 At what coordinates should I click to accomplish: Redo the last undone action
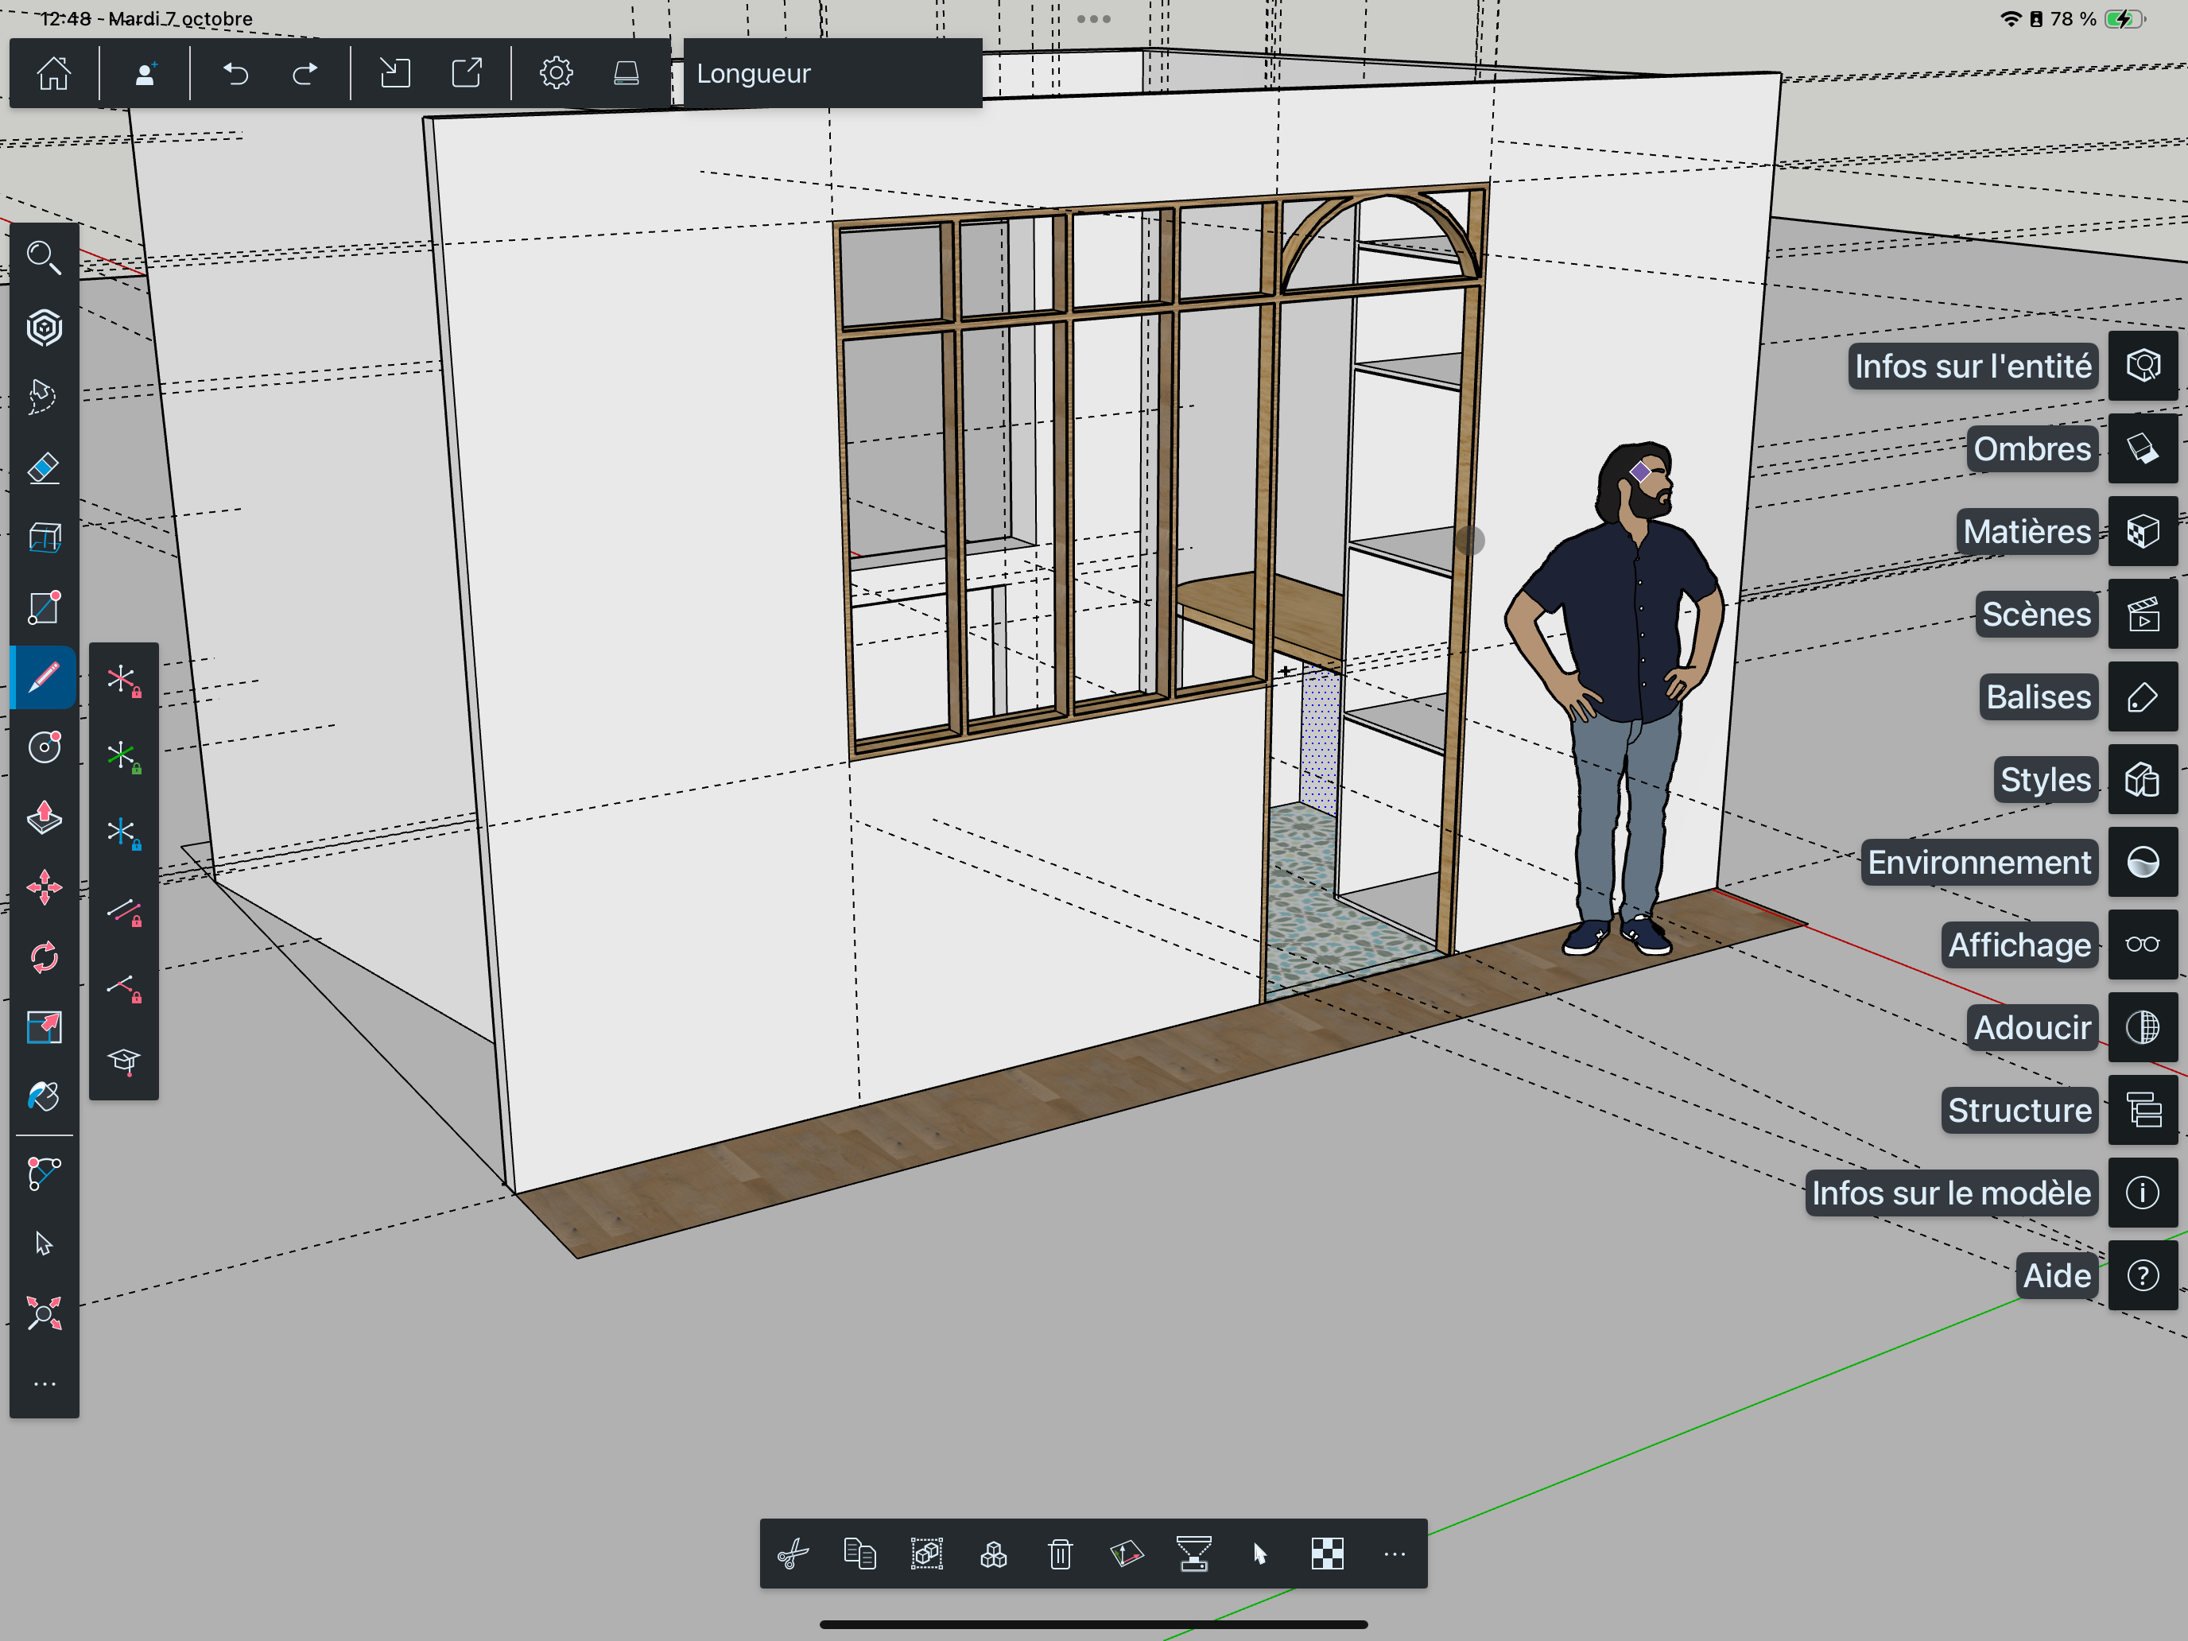click(x=305, y=73)
